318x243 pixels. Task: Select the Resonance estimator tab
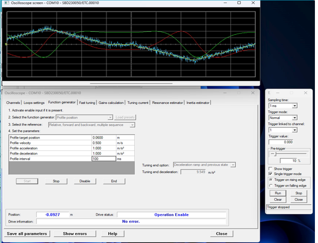[x=167, y=103]
